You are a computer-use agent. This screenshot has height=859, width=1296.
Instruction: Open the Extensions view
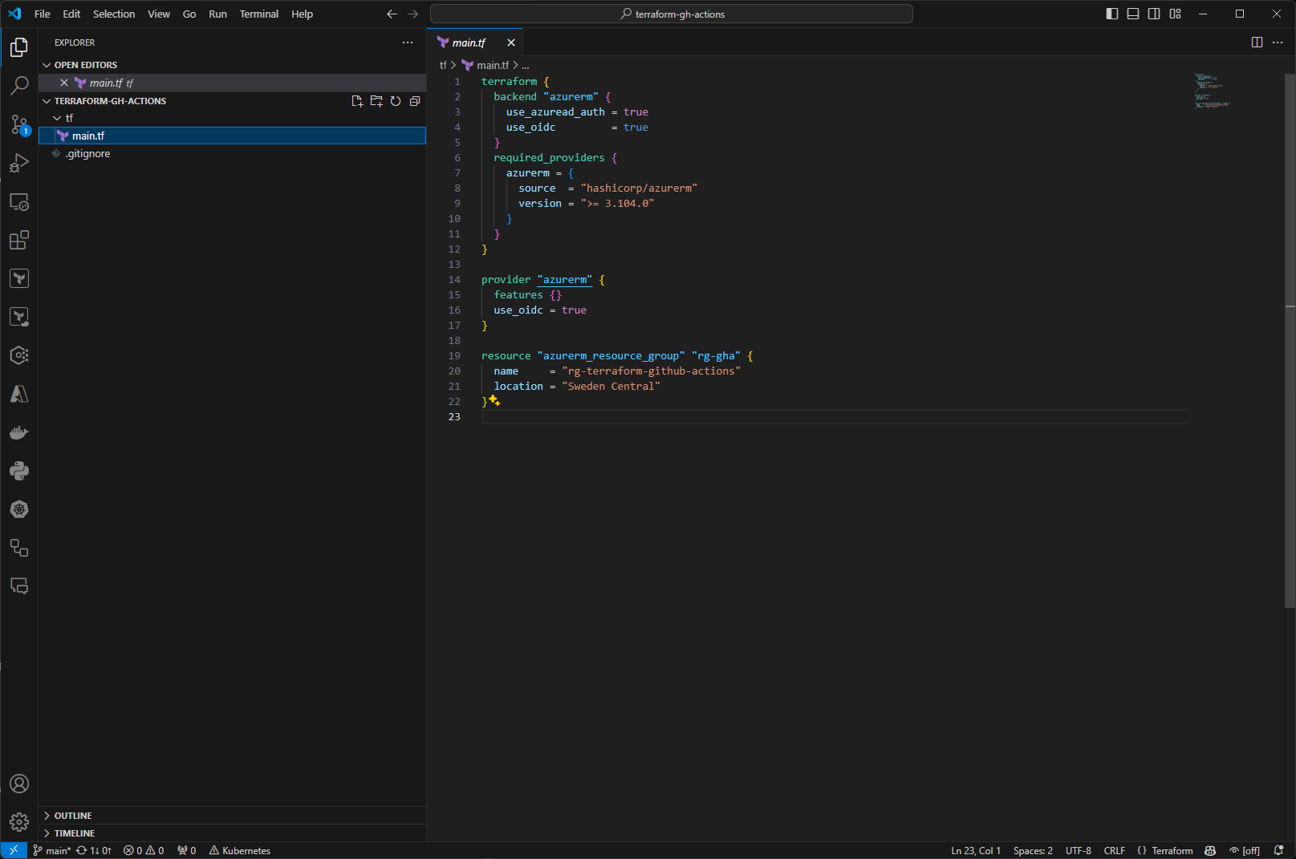19,240
